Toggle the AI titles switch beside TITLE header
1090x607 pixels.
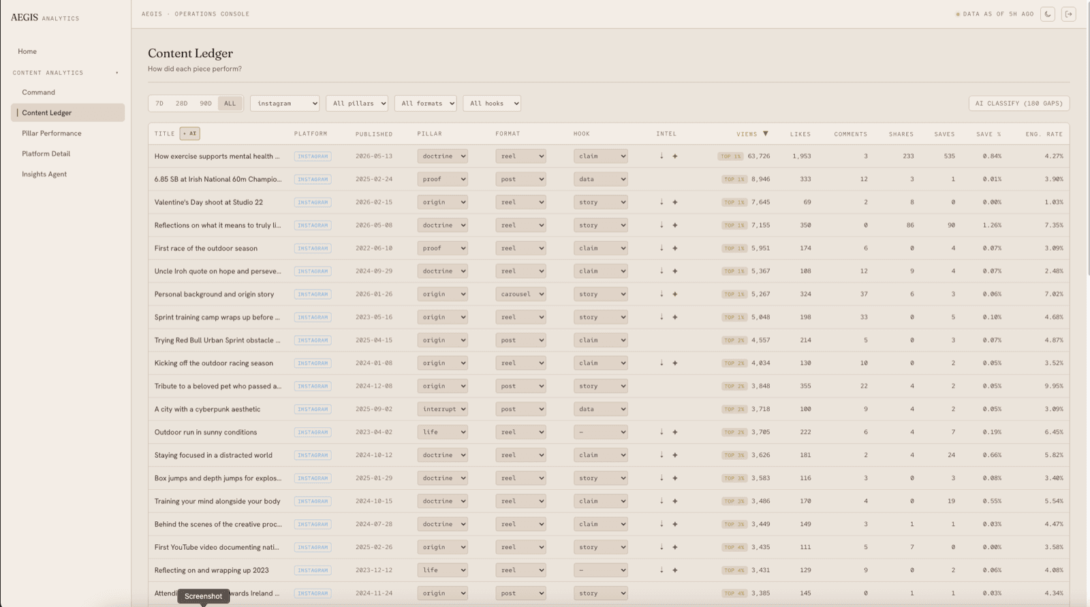(x=190, y=134)
